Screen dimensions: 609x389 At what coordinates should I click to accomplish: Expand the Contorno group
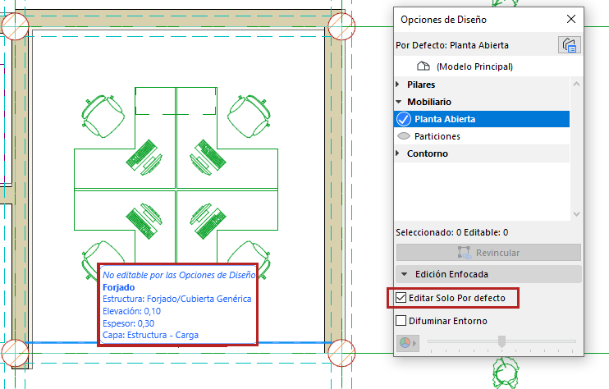coord(398,153)
